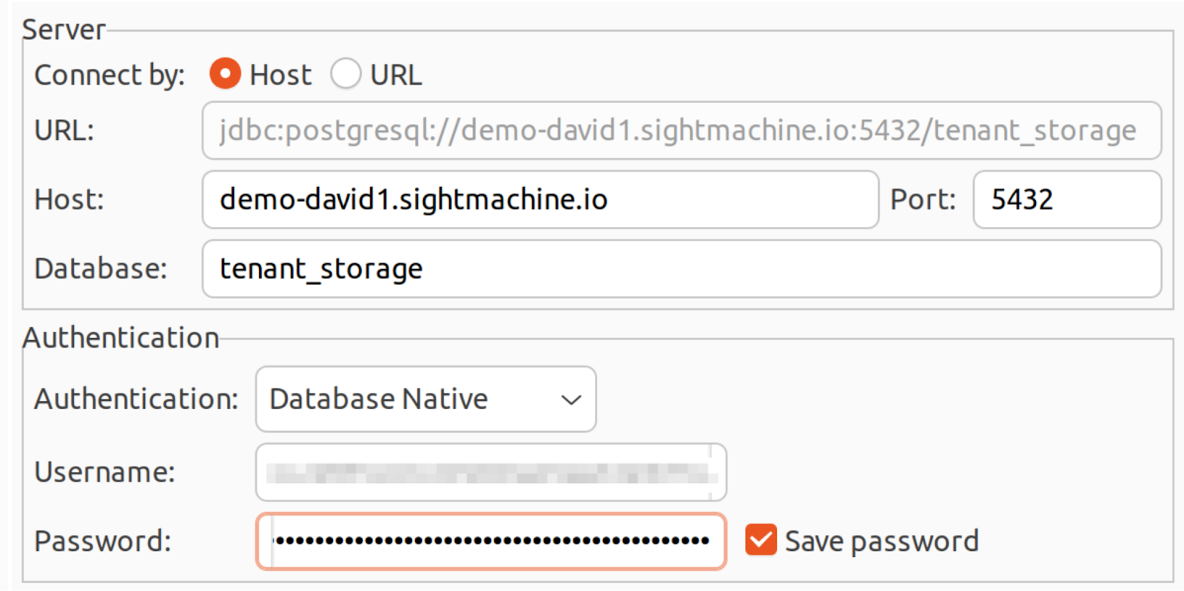Click the Authentication group title

pyautogui.click(x=121, y=338)
